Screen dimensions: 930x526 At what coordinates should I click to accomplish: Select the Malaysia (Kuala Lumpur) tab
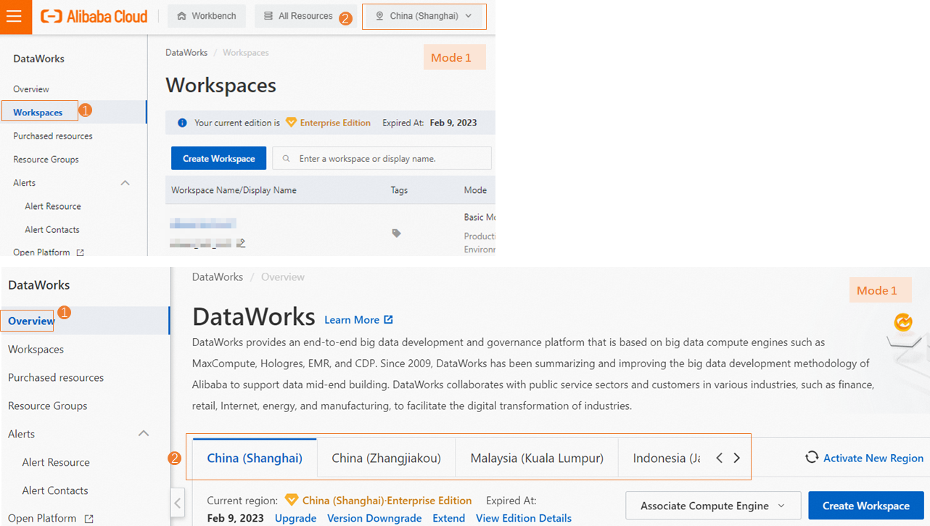click(x=536, y=457)
